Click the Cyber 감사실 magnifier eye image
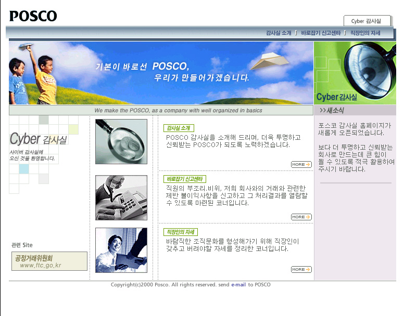The image size is (404, 316). [x=355, y=73]
